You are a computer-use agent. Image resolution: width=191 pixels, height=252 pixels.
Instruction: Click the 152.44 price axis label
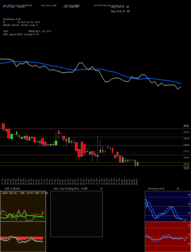186,132
